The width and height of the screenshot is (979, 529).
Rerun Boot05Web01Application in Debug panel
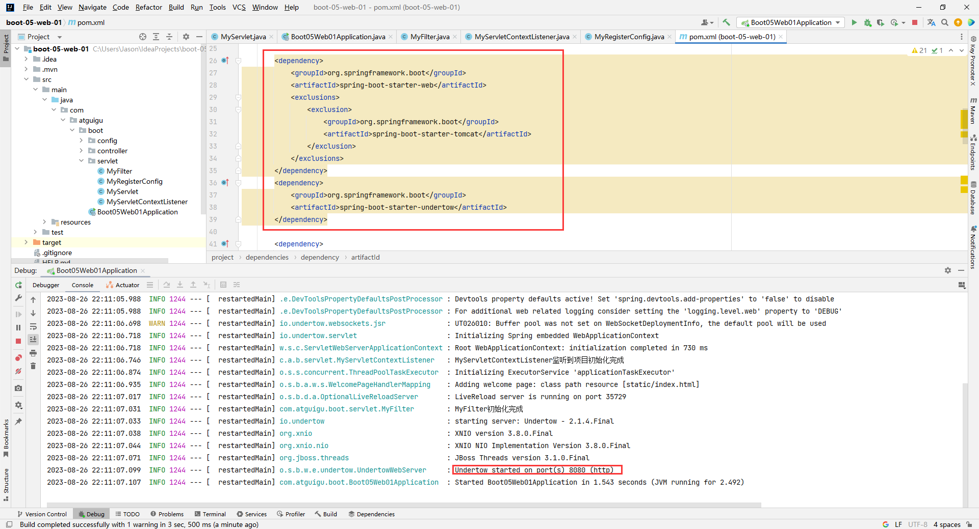pyautogui.click(x=18, y=285)
